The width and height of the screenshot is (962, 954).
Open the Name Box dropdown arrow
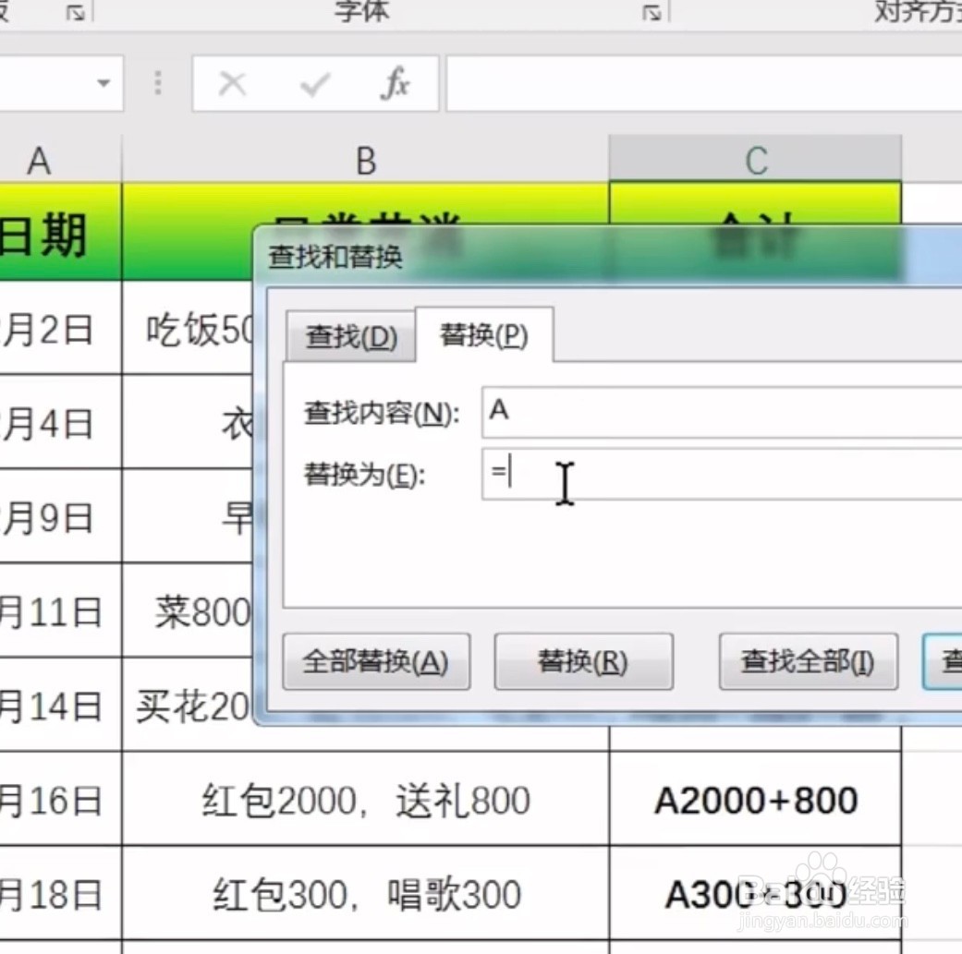pyautogui.click(x=104, y=83)
